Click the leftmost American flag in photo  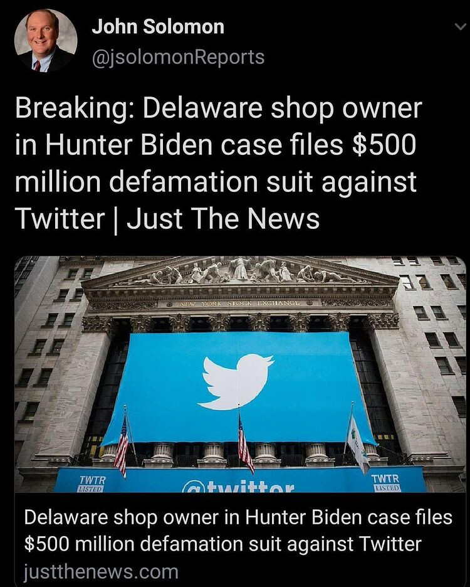click(122, 445)
